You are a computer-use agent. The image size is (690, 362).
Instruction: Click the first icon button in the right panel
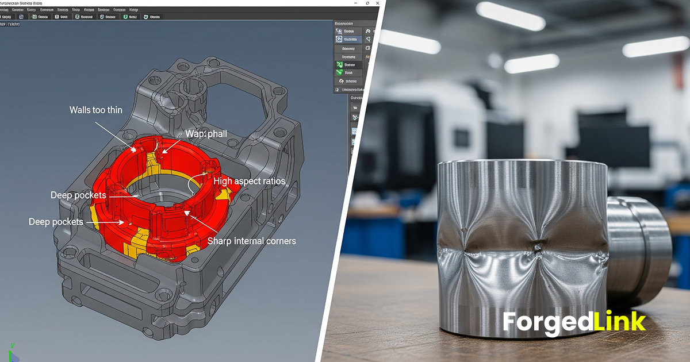pos(348,31)
